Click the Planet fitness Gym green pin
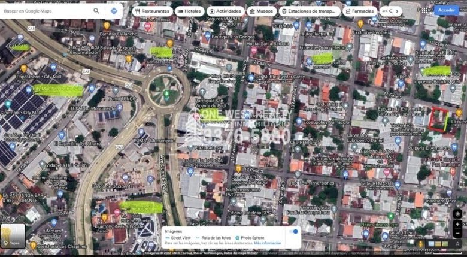467x257 pixels. coord(391,216)
